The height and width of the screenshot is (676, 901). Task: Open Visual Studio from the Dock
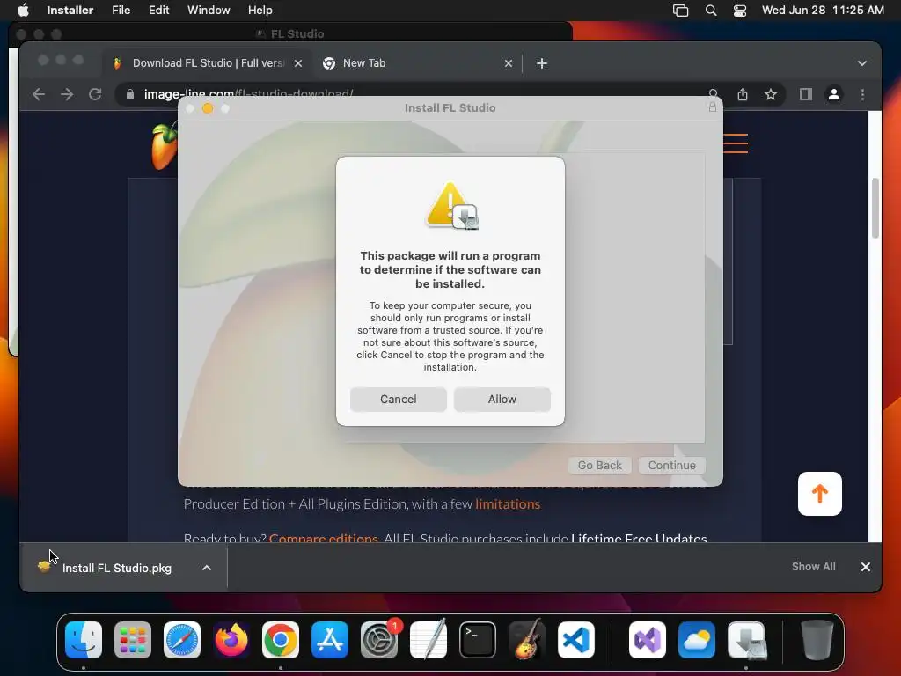(x=648, y=640)
